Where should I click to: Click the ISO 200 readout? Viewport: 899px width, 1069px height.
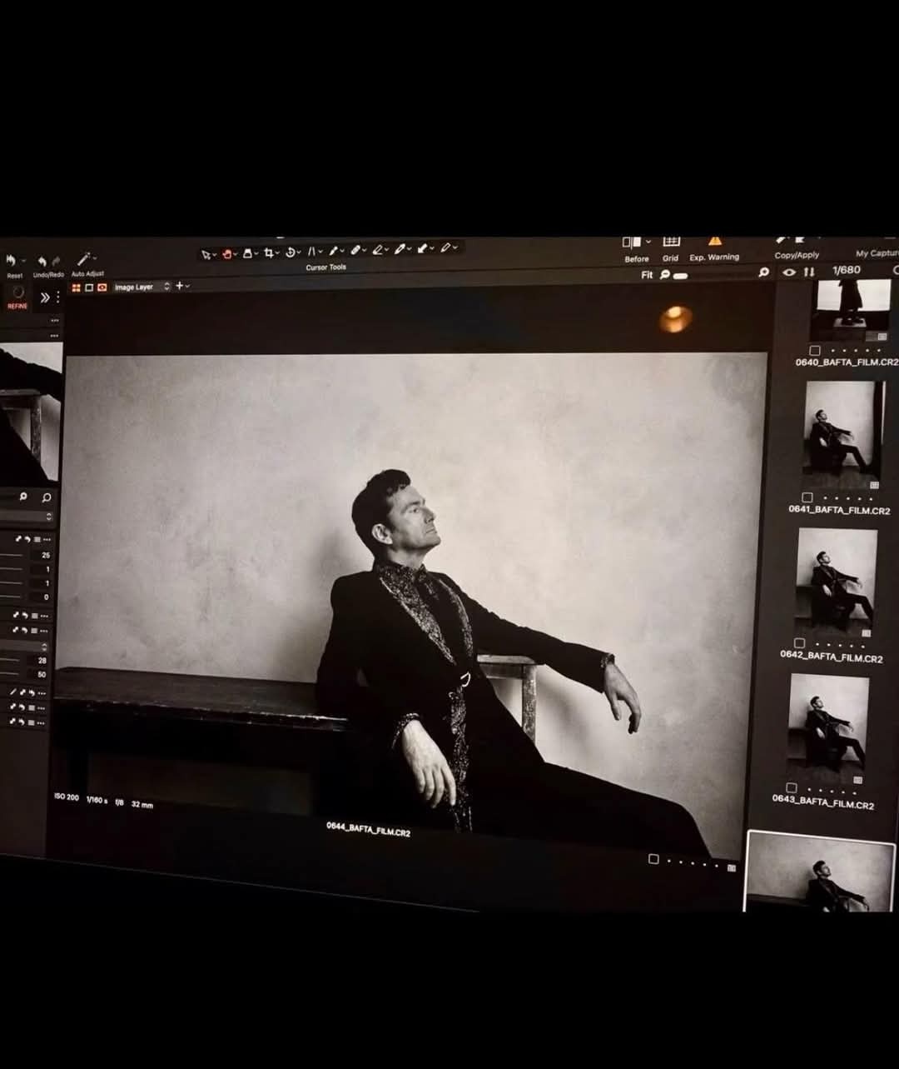coord(67,797)
